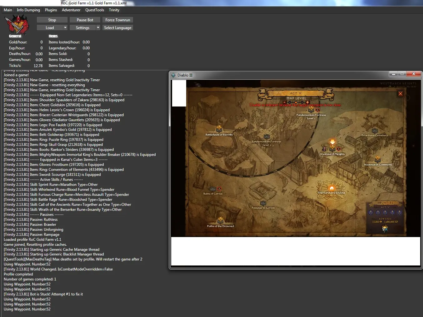
Task: Click the Force Townrun button
Action: (x=118, y=20)
